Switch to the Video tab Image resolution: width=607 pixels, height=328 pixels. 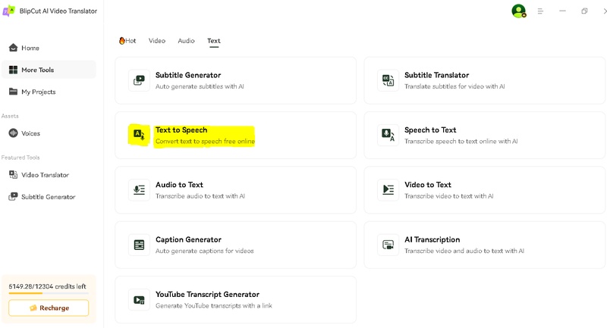(x=156, y=41)
